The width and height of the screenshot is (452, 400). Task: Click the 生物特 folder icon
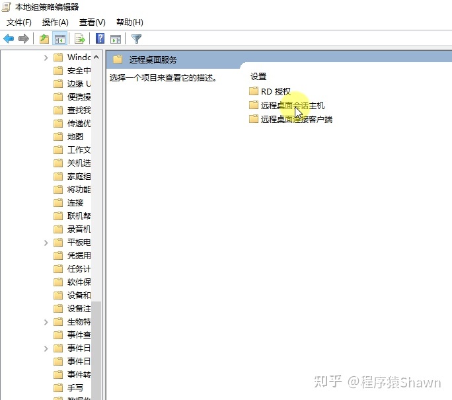(58, 322)
